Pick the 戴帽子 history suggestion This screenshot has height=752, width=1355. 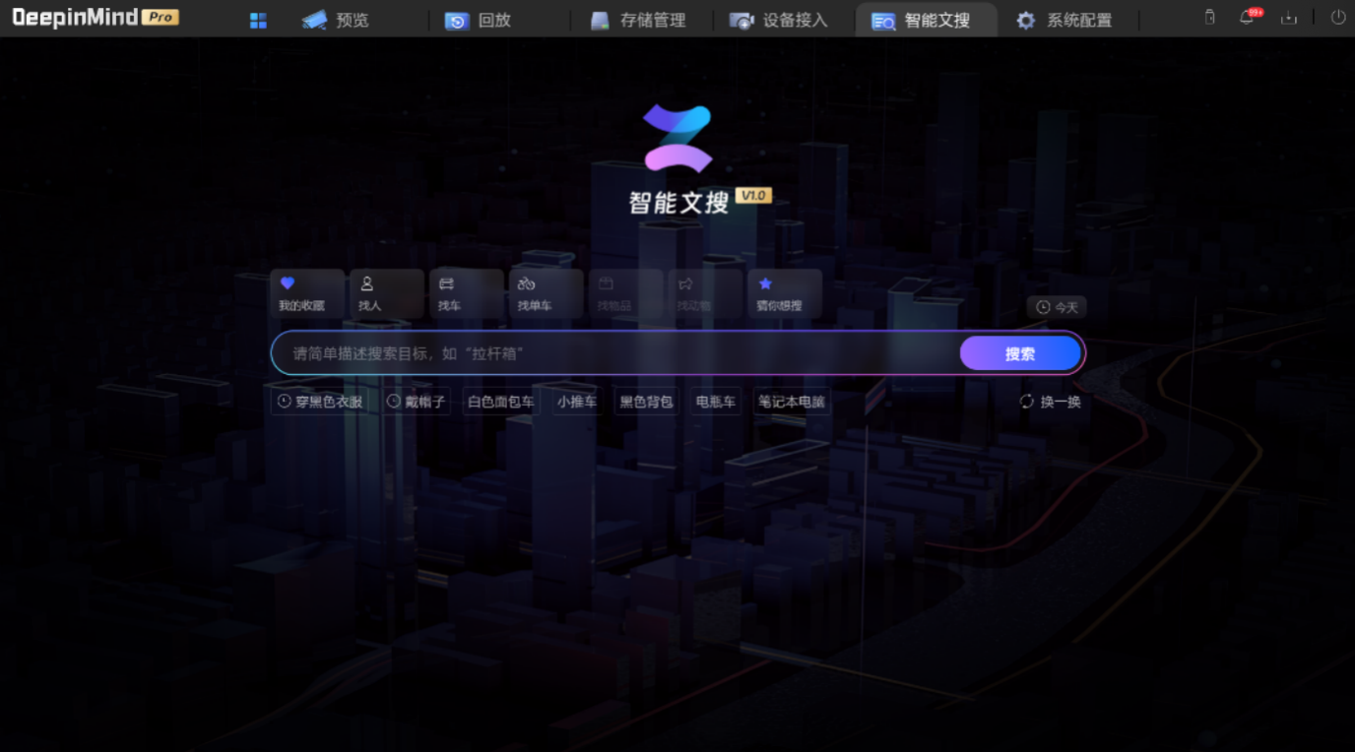pyautogui.click(x=417, y=402)
